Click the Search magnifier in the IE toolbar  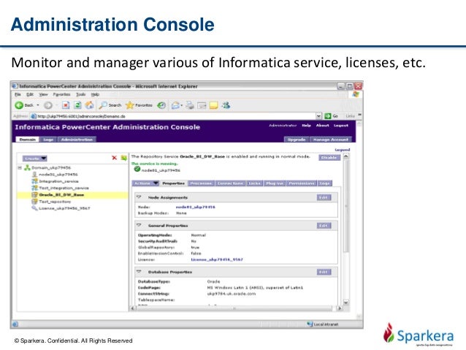click(x=110, y=105)
